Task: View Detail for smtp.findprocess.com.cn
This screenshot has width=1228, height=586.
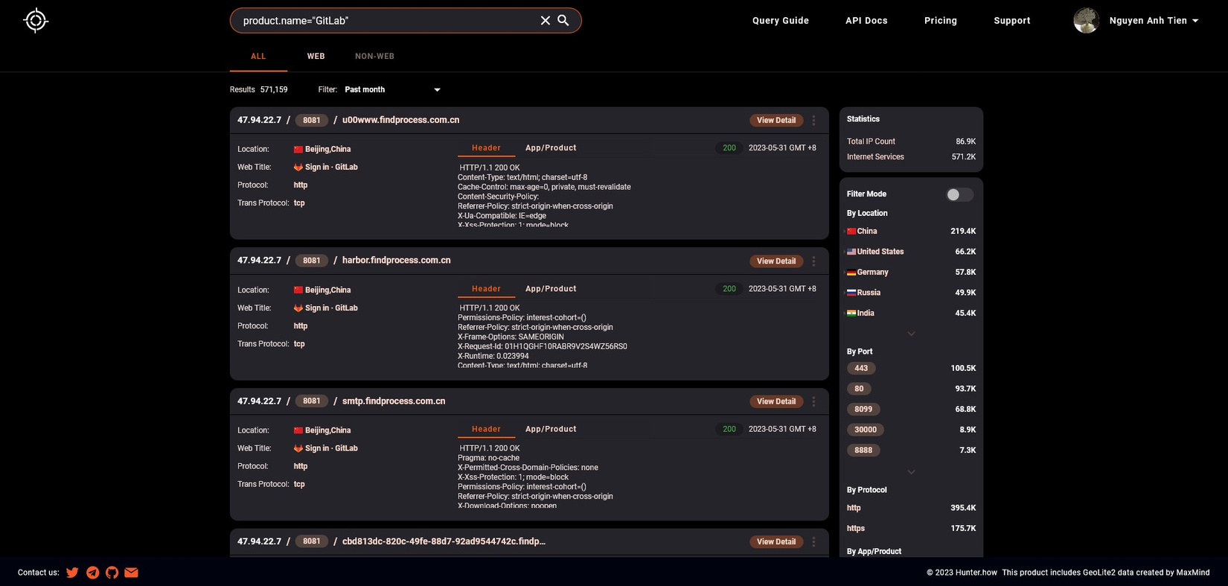Action: pos(776,401)
